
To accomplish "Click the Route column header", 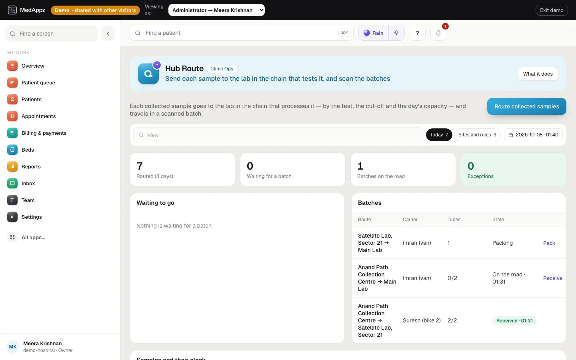I will (x=364, y=220).
